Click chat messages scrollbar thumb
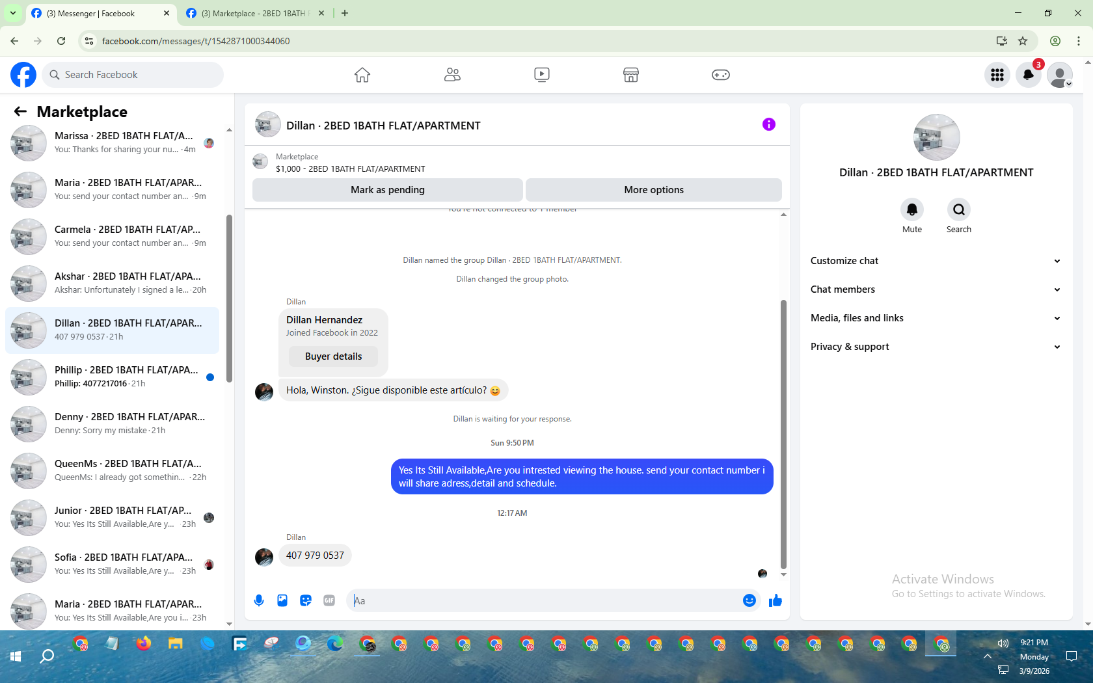 coord(783,435)
